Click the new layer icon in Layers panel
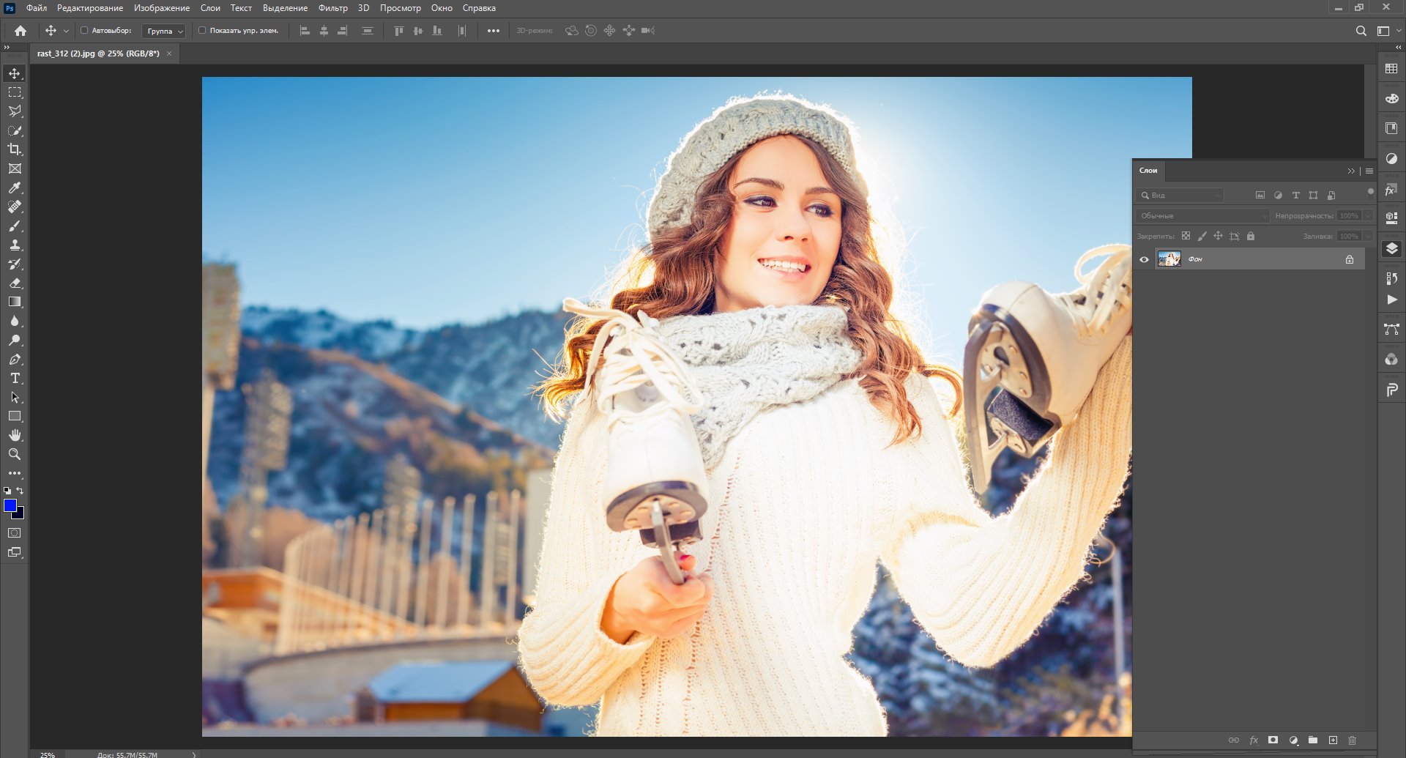 pos(1333,740)
